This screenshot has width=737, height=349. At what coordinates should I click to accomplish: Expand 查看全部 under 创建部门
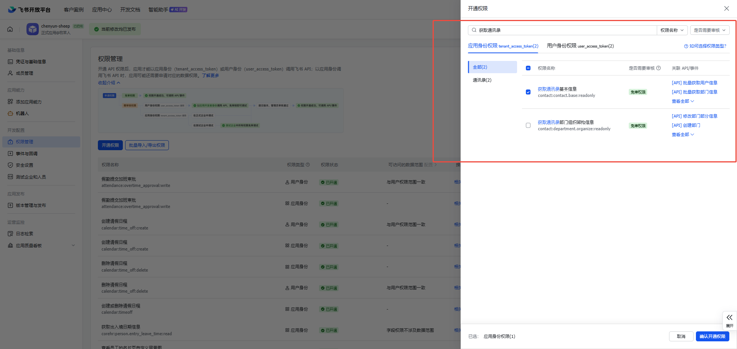[x=683, y=134]
